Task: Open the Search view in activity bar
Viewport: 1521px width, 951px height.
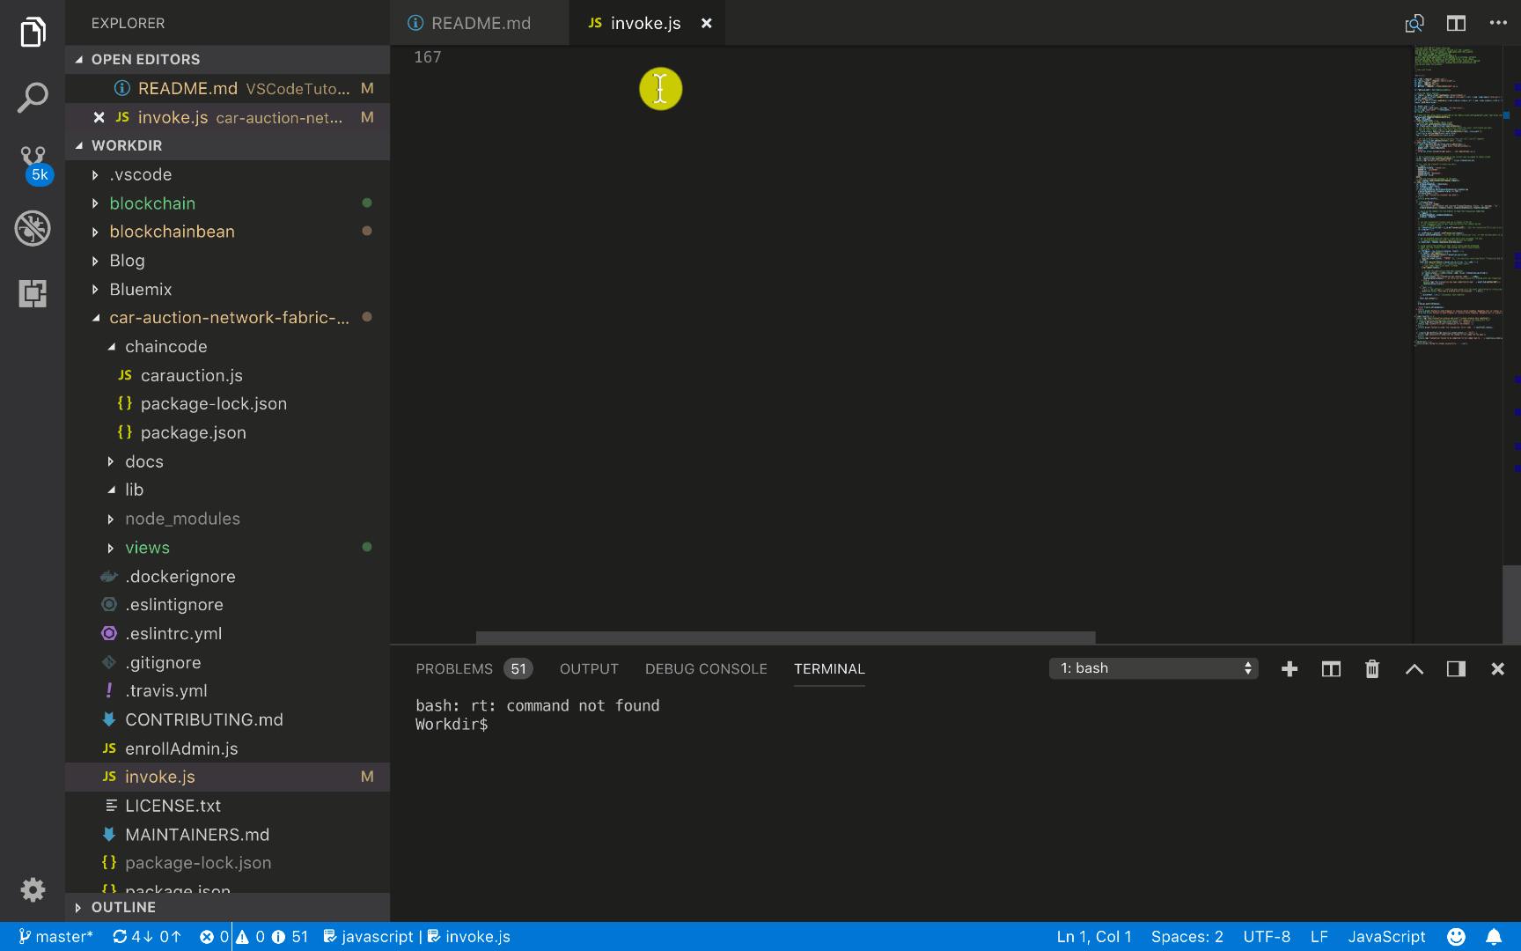Action: click(33, 98)
